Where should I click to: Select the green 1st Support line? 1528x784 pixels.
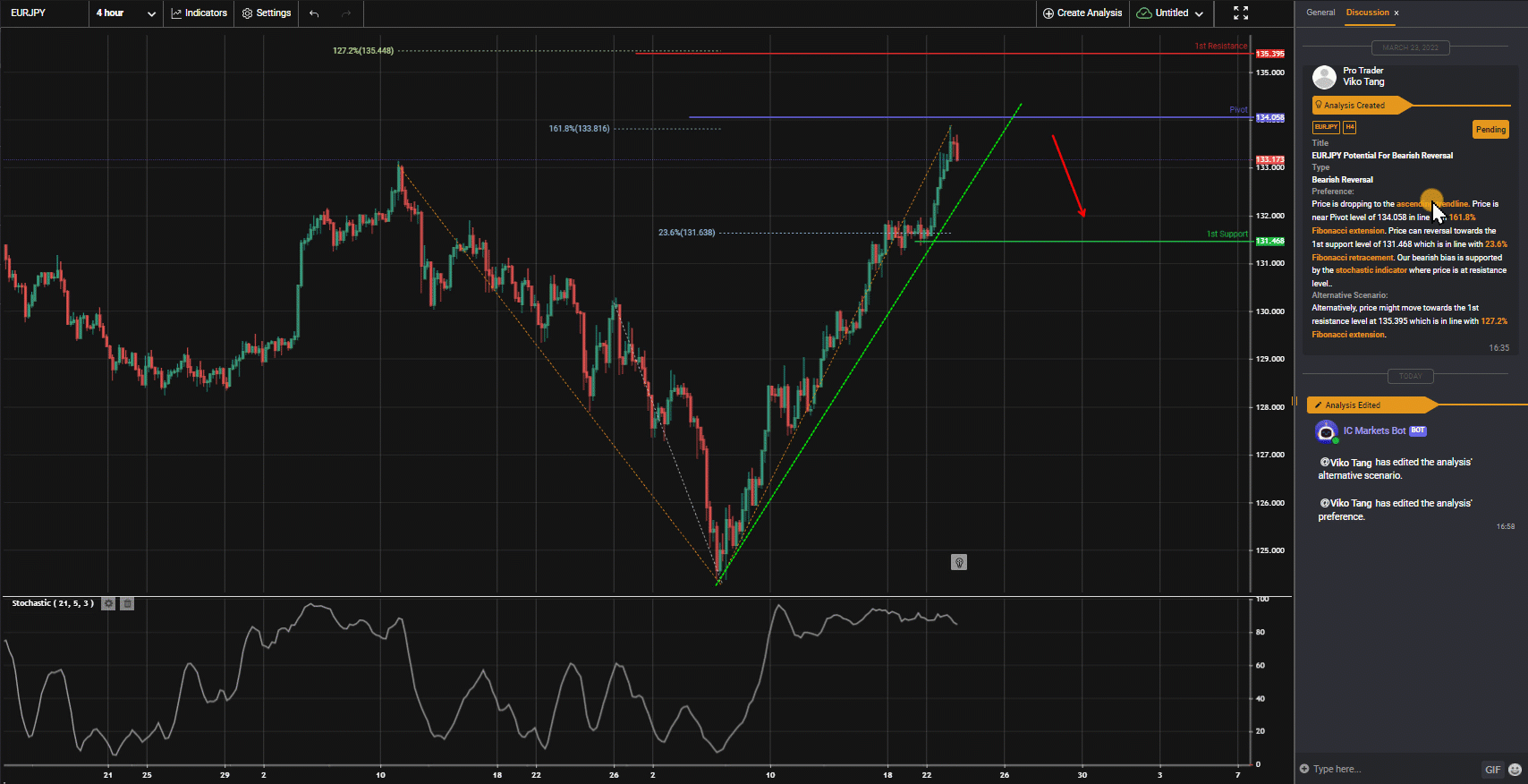click(1082, 242)
